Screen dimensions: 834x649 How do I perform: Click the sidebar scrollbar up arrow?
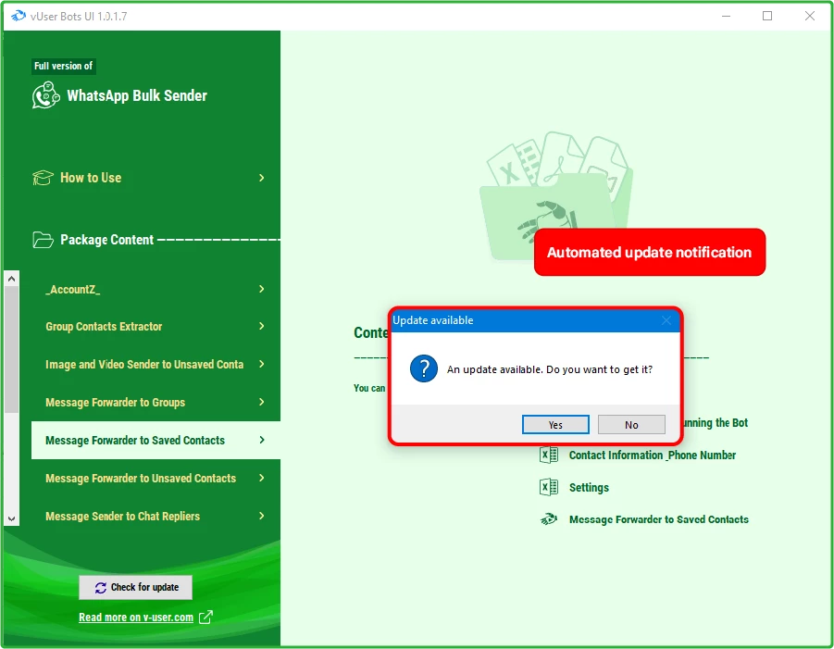(12, 279)
